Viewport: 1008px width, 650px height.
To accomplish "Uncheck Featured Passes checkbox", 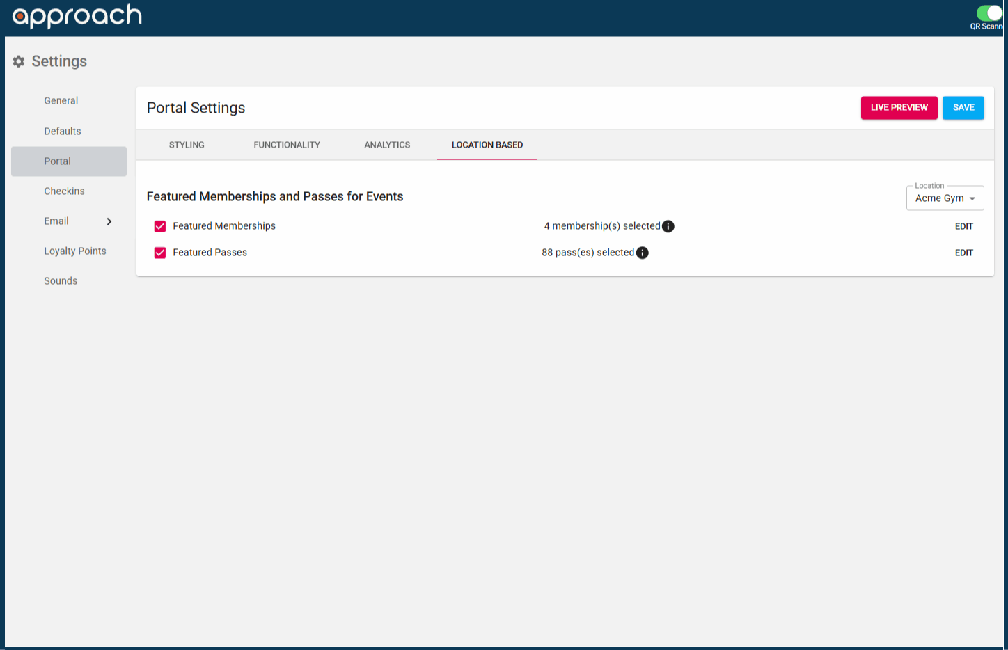I will (x=160, y=253).
